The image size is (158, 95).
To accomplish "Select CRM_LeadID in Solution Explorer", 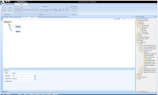I will (x=150, y=55).
